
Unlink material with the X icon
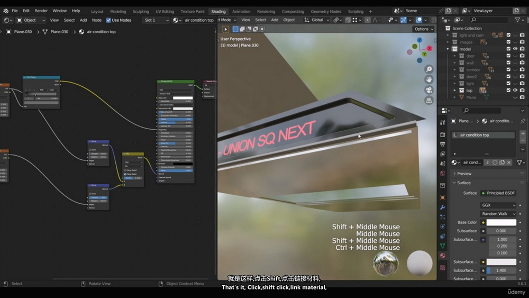(509, 162)
